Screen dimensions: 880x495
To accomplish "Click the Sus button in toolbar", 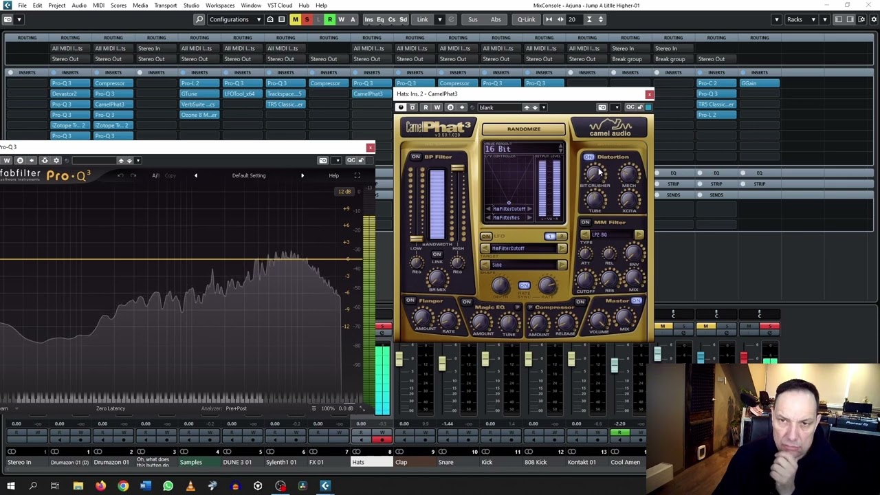I will [473, 19].
